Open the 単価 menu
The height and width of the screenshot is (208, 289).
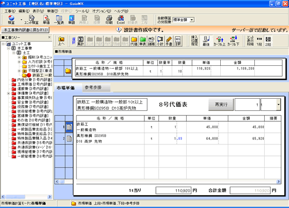[53, 11]
